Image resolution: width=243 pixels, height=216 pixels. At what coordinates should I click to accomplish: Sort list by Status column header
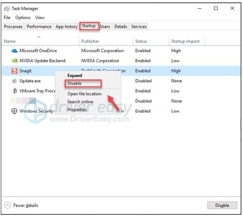141,41
